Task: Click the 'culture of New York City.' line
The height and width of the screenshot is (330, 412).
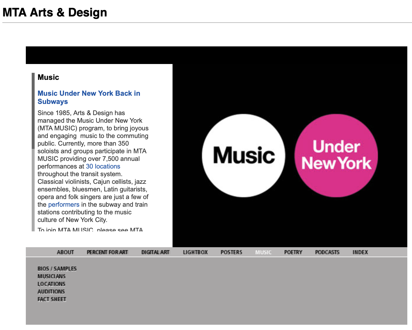Action: click(72, 220)
